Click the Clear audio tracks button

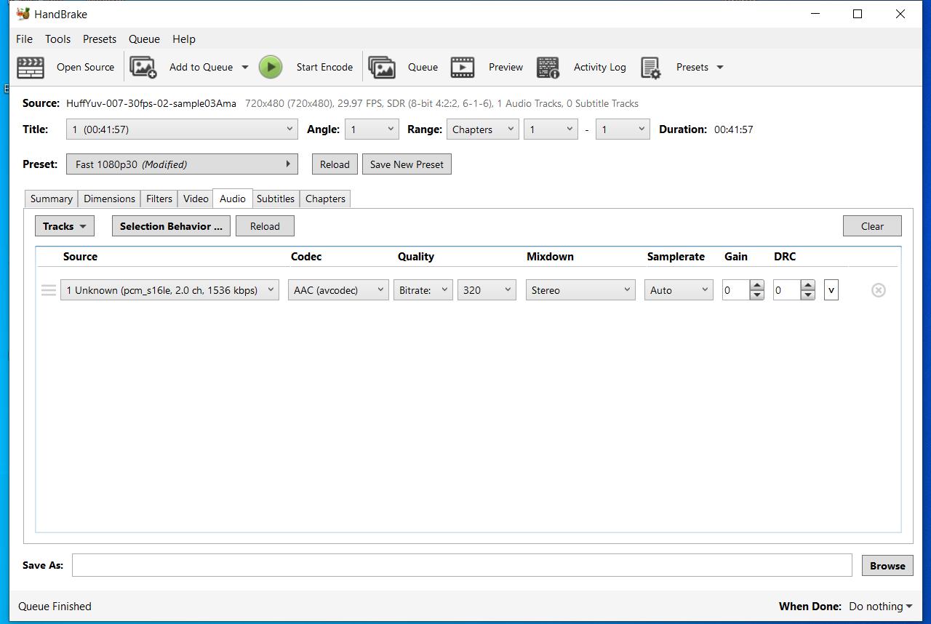pos(872,226)
